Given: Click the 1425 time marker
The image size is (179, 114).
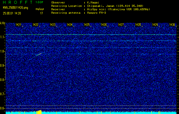Looking at the screenshot, I should pyautogui.click(x=87, y=25).
